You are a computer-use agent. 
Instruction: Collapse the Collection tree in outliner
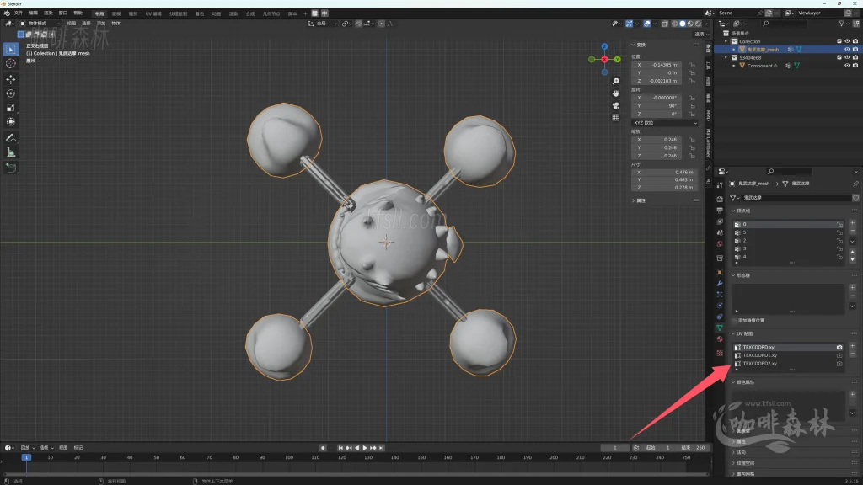726,41
